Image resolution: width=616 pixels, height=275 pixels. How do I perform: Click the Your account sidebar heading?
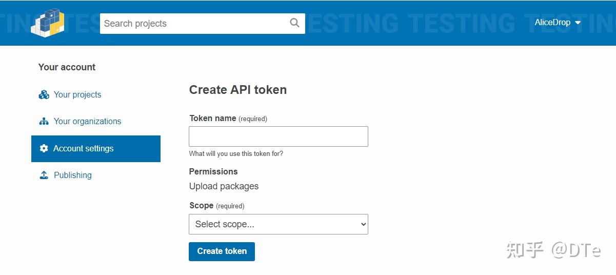pyautogui.click(x=67, y=67)
